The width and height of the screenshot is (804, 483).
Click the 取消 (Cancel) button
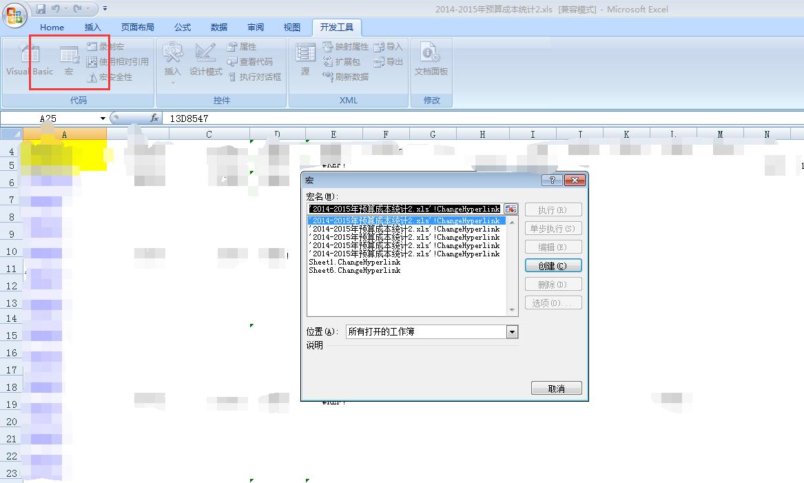pyautogui.click(x=556, y=387)
